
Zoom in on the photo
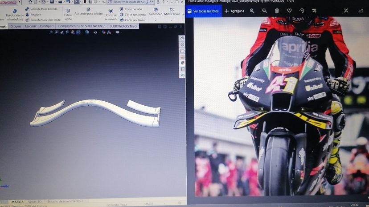coord(252,11)
